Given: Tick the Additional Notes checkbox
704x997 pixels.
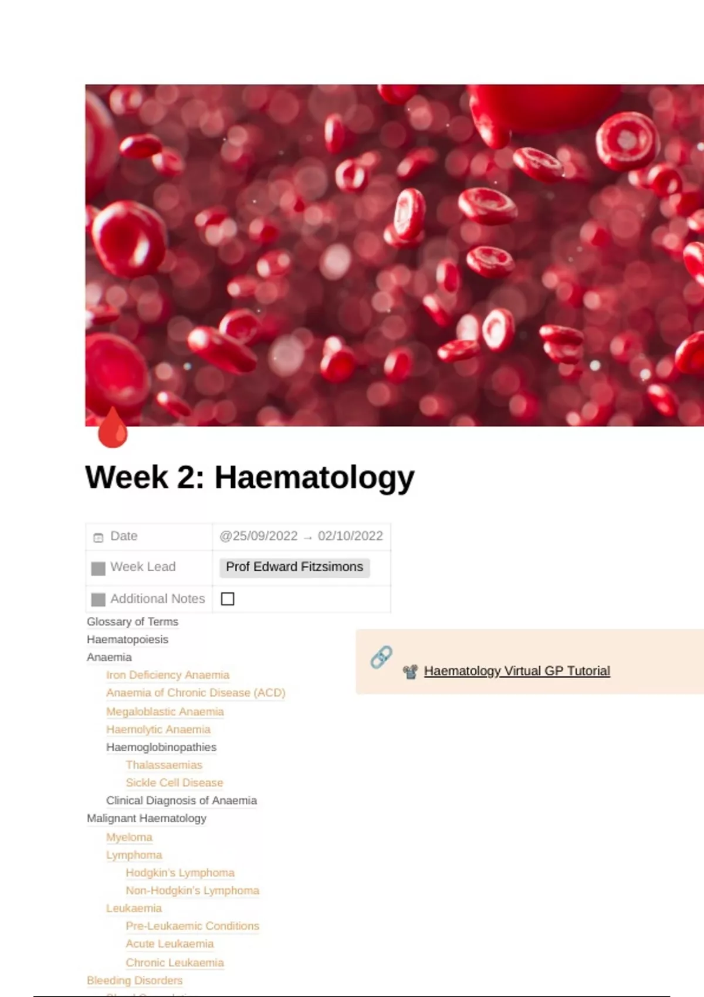Looking at the screenshot, I should [228, 599].
